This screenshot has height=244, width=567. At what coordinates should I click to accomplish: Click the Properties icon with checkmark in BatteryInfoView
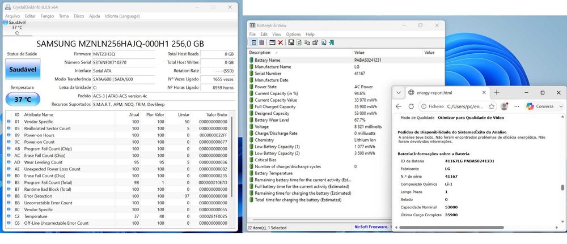[x=315, y=42]
